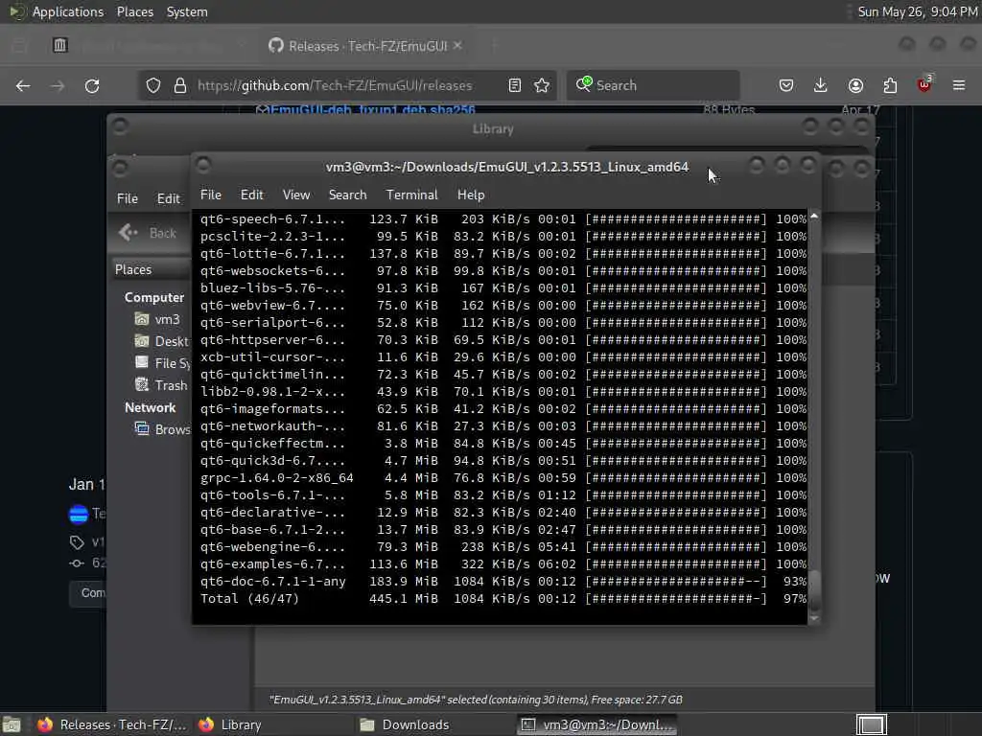
Task: Open the Places panel menu
Action: click(135, 11)
